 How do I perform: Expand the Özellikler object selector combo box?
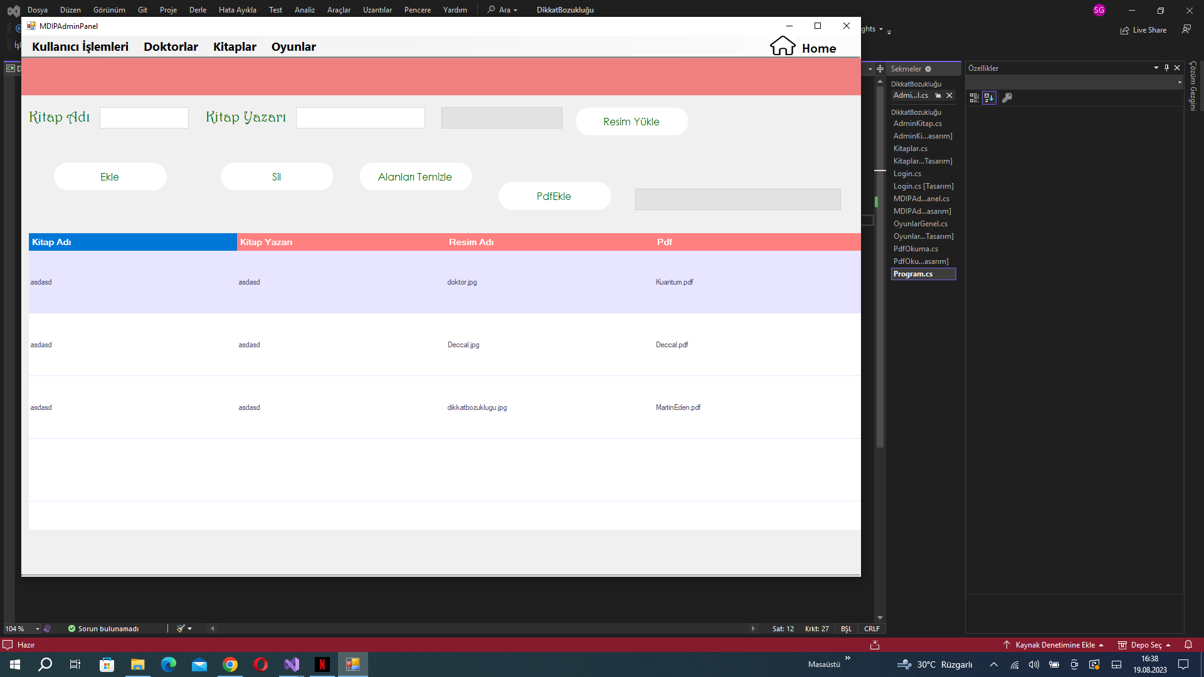(1180, 82)
